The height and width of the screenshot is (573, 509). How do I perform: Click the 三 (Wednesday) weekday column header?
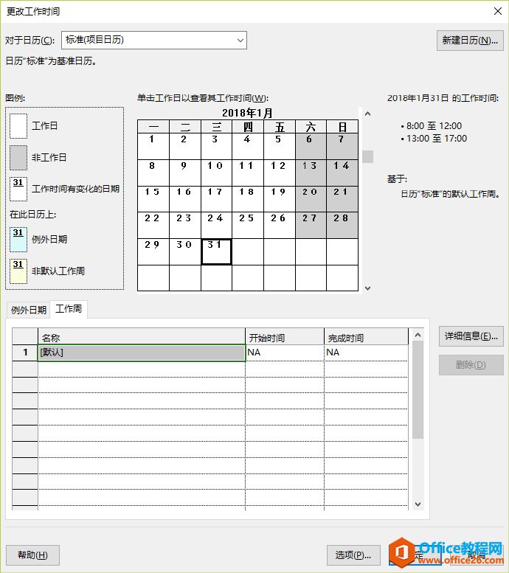pyautogui.click(x=216, y=126)
